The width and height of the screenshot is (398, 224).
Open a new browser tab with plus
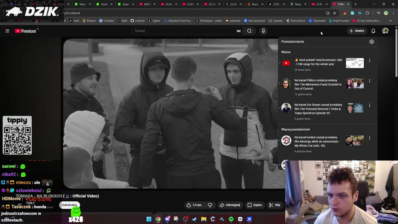(x=355, y=4)
